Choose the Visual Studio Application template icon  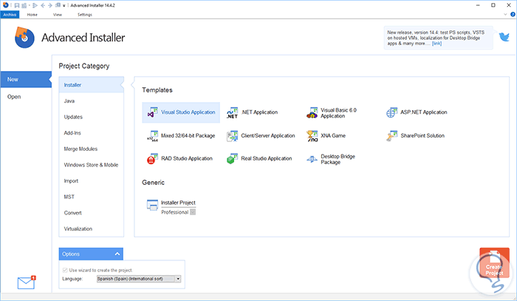tap(152, 112)
